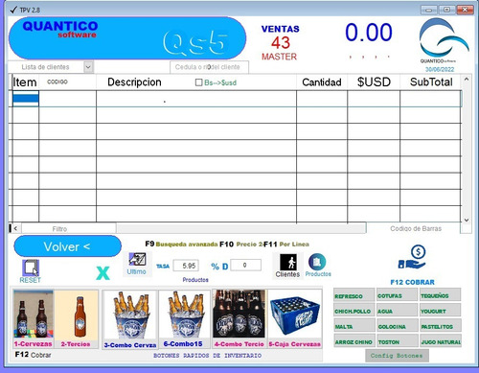Click the grid scroll up arrow
479x373 pixels.
pyautogui.click(x=467, y=79)
